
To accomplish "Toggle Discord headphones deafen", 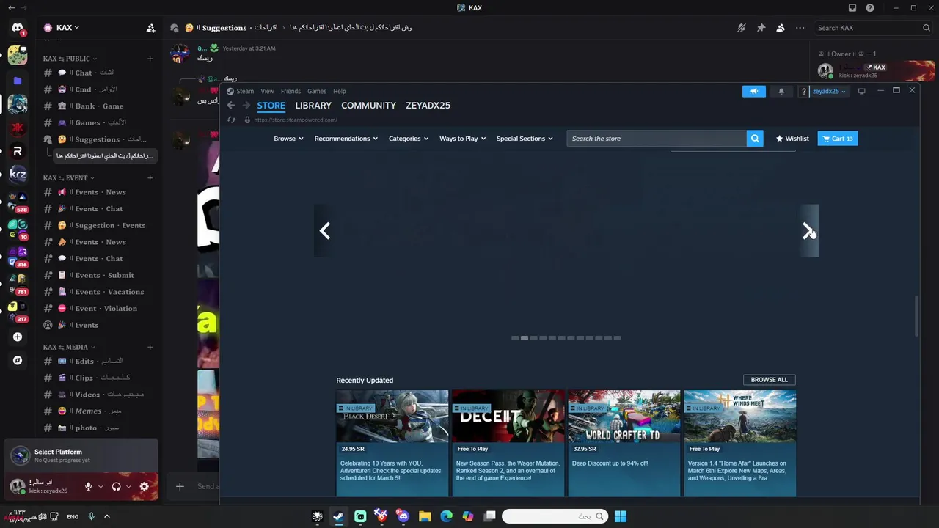I will point(116,486).
